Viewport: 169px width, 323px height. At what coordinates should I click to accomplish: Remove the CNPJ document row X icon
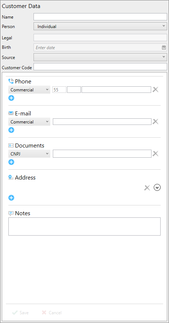156,153
